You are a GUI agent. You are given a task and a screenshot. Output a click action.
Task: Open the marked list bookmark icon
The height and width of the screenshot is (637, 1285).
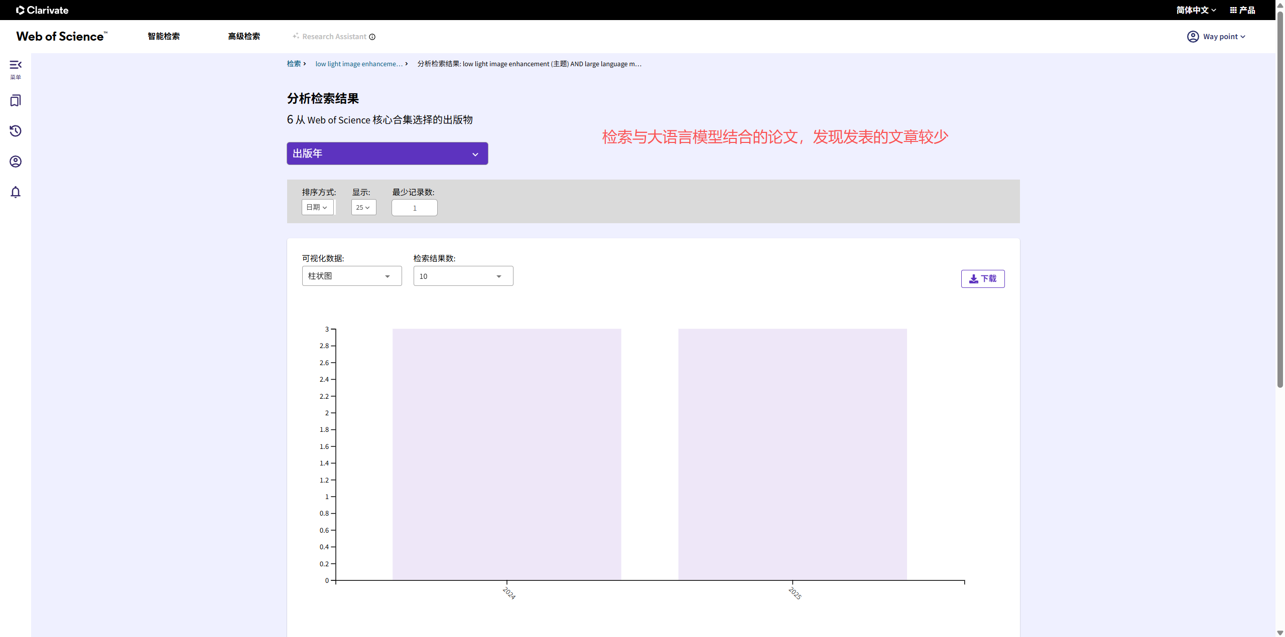(16, 101)
